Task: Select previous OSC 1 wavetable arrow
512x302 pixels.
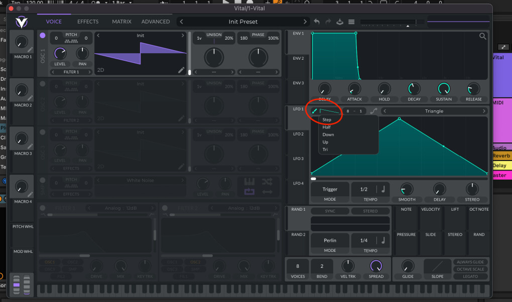Action: click(98, 35)
